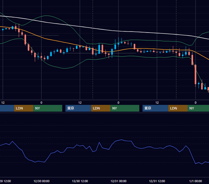Click the 1/1 00:00 time axis label

[195, 181]
